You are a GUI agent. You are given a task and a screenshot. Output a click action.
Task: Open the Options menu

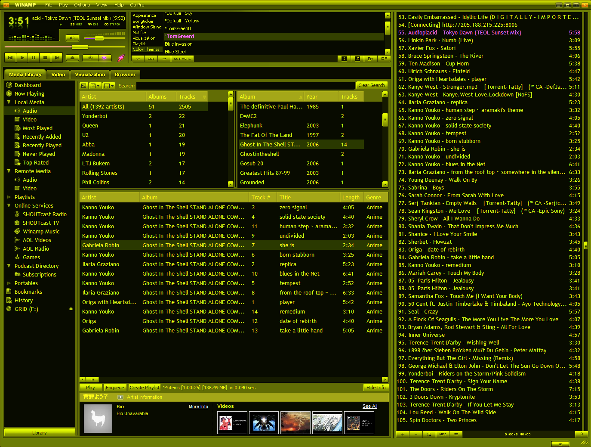point(82,5)
